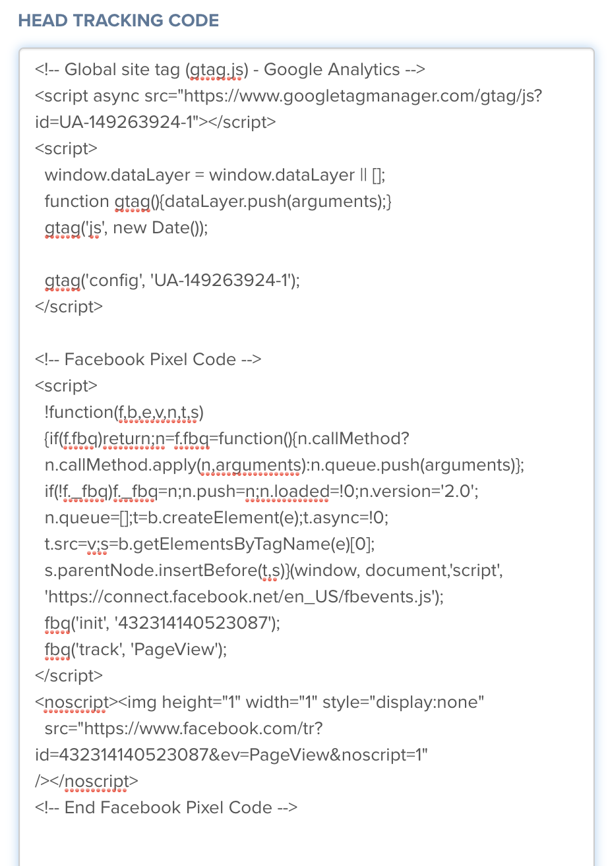Viewport: 608px width, 866px height.
Task: Click the noscript img height width line
Action: 260,702
